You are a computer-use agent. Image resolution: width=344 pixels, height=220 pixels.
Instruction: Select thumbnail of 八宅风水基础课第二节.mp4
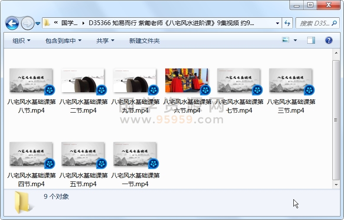coord(83,81)
